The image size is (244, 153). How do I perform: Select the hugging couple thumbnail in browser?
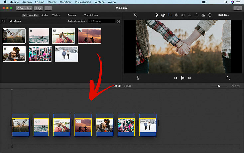click(x=14, y=54)
